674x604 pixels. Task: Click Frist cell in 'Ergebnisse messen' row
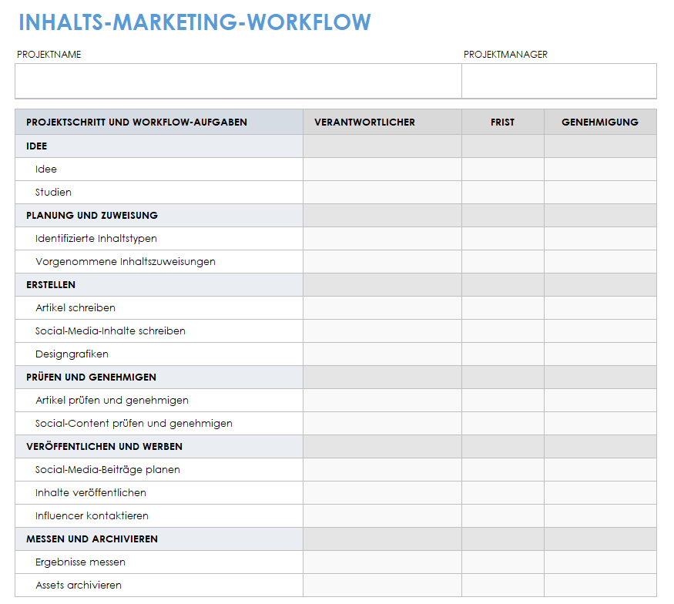coord(503,562)
